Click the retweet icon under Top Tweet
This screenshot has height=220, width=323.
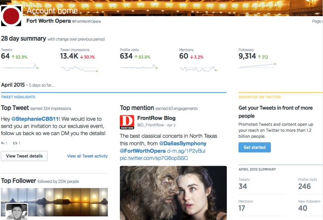pyautogui.click(x=15, y=143)
